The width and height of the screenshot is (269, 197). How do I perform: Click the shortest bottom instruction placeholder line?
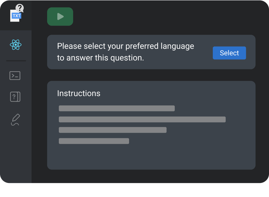pyautogui.click(x=94, y=141)
